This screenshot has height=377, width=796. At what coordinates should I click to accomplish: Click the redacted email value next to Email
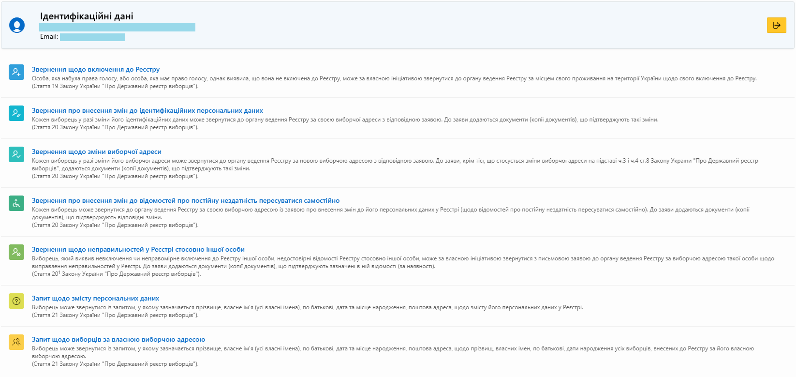(92, 37)
